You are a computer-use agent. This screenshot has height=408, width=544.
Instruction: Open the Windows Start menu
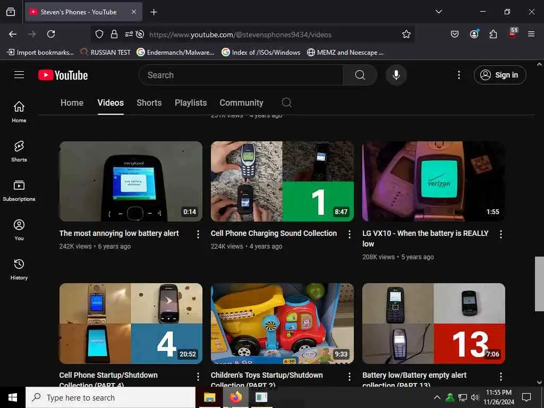click(13, 397)
